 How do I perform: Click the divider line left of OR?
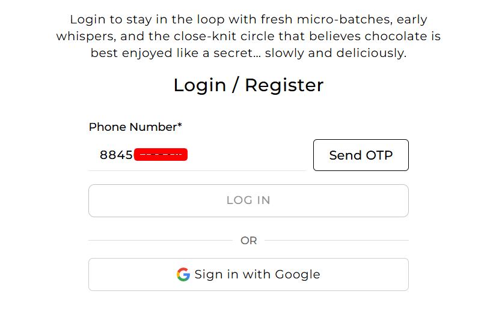(x=159, y=241)
